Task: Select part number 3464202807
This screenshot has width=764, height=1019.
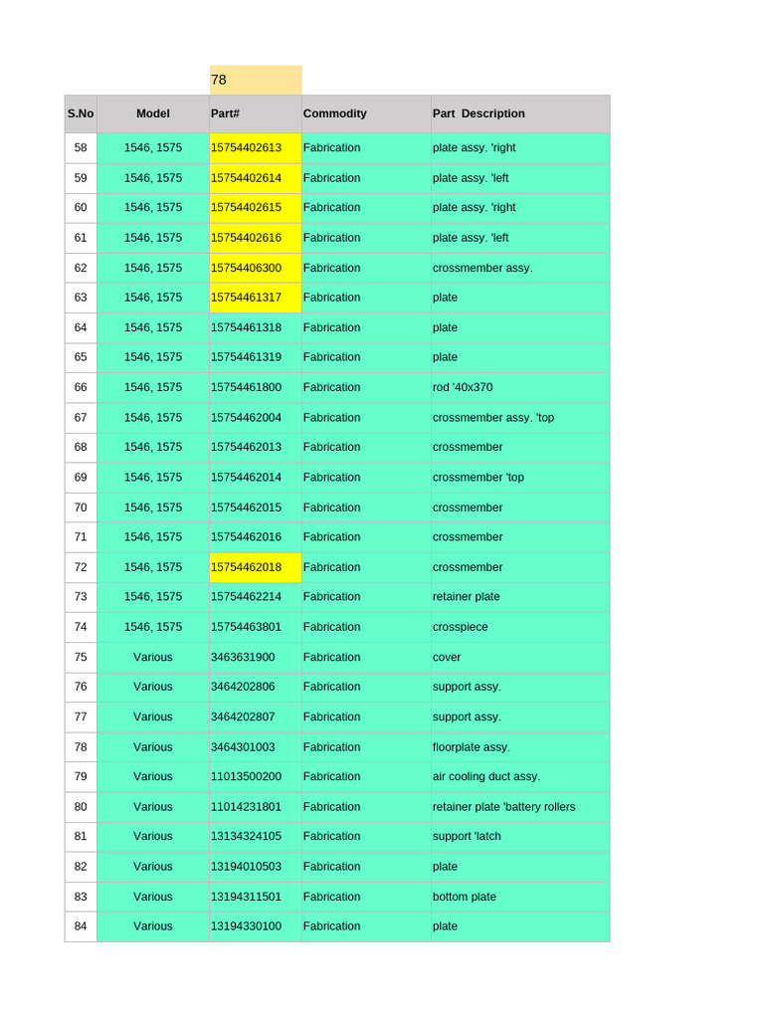Action: coord(256,716)
